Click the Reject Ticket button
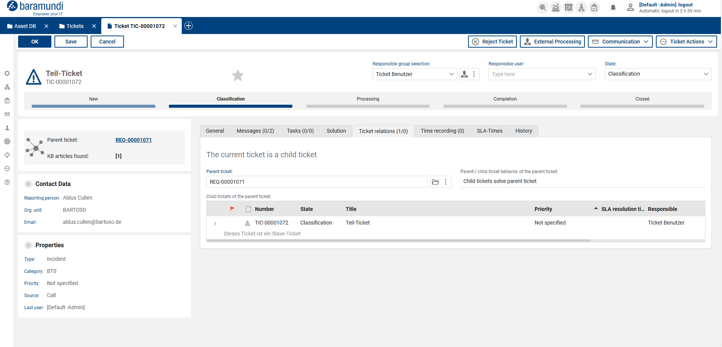The height and width of the screenshot is (347, 722). [x=492, y=42]
